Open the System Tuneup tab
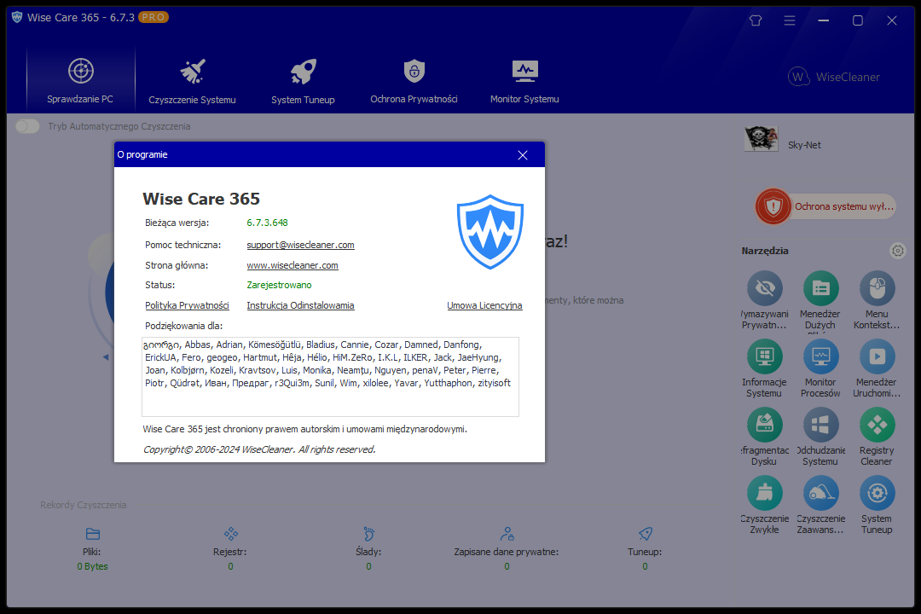The height and width of the screenshot is (614, 921). tap(303, 81)
